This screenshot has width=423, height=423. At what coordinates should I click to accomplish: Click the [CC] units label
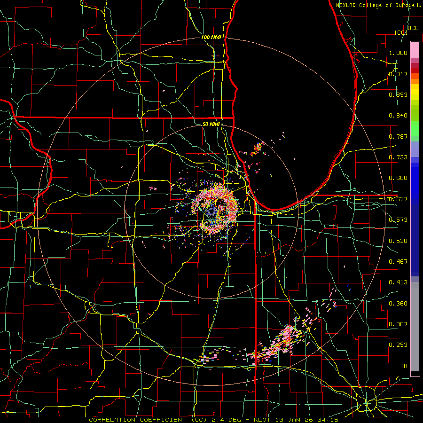[x=401, y=32]
